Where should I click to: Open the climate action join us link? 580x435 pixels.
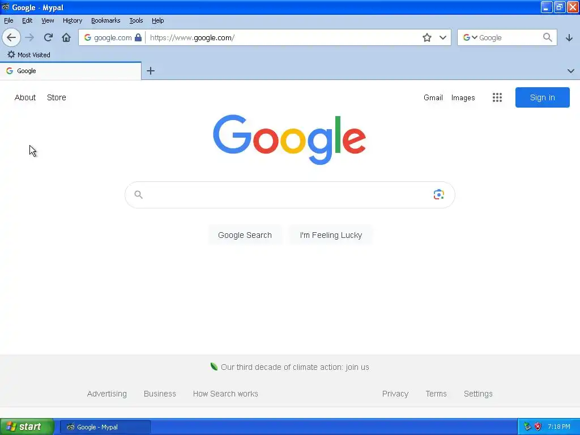[295, 367]
